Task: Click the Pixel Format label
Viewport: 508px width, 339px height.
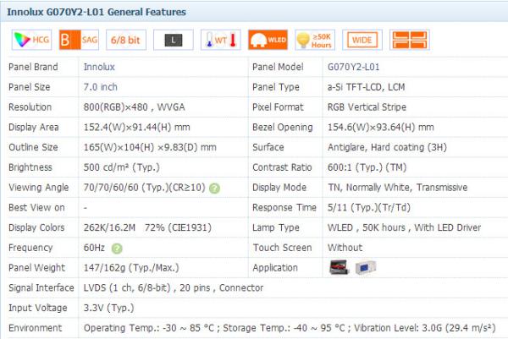Action: (278, 107)
